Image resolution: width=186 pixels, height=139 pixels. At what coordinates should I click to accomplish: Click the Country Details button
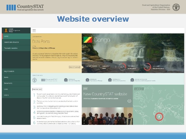pos(74,67)
